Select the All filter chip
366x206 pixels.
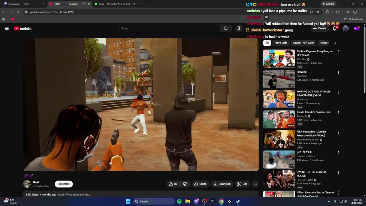[x=267, y=43]
